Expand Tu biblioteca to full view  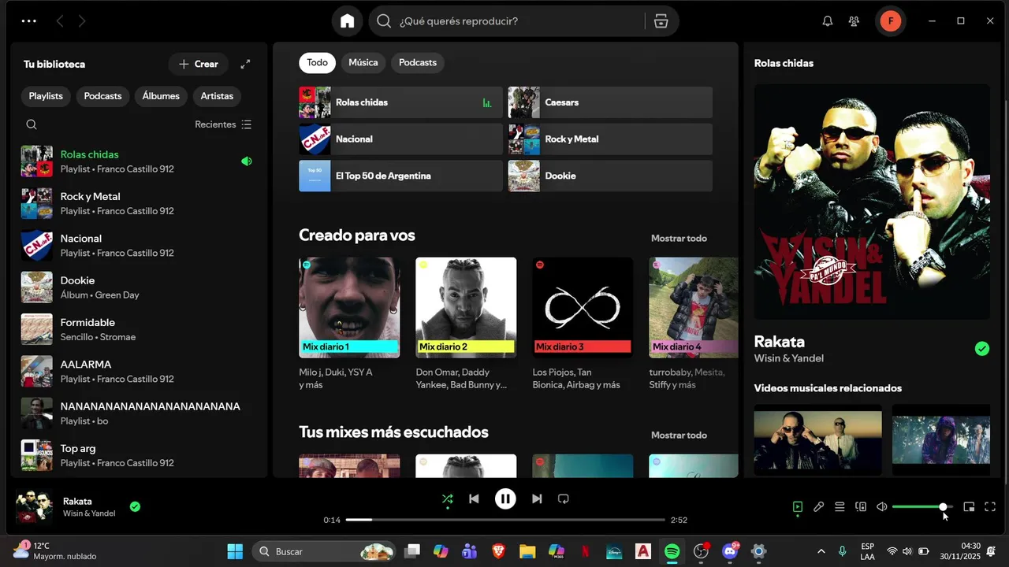coord(245,64)
